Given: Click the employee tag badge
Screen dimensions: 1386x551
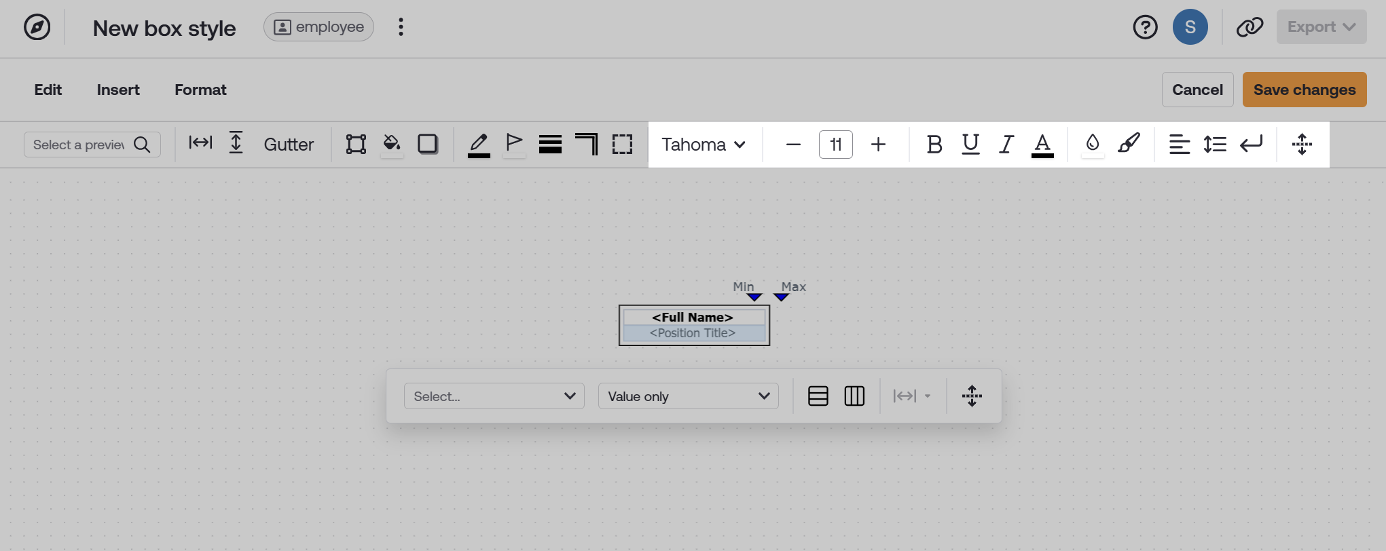Looking at the screenshot, I should click(x=318, y=27).
